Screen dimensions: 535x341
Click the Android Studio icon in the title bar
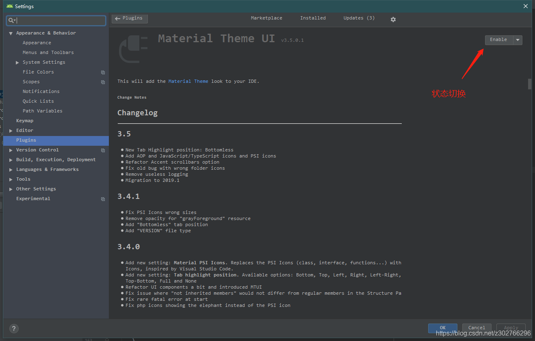pos(10,6)
